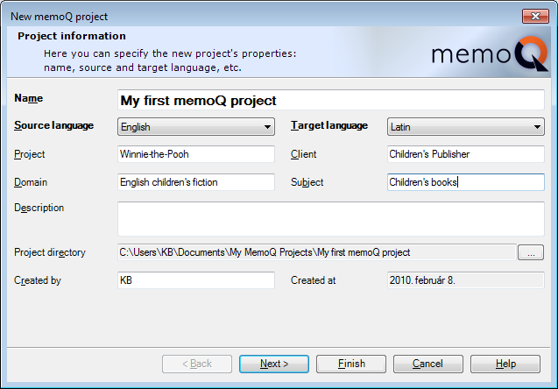Click the Created at date field
The image size is (558, 389).
point(466,280)
